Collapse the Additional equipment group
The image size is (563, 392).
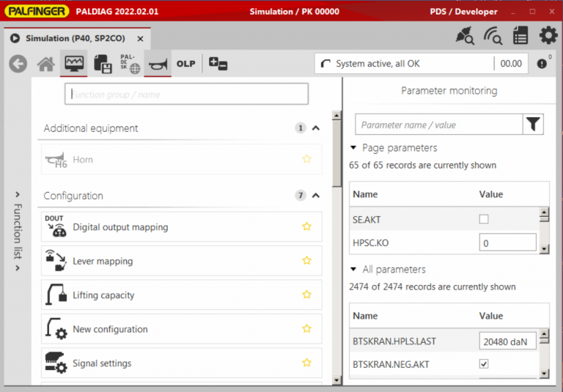click(316, 128)
